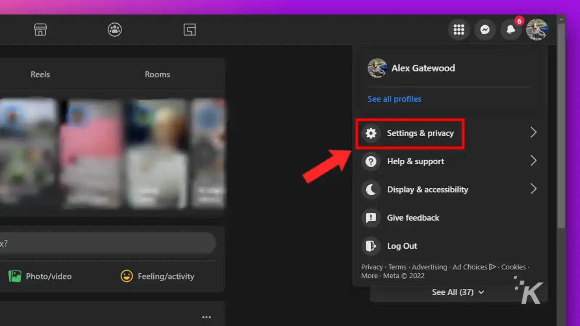The image size is (580, 326).
Task: Switch to the Reels tab
Action: 40,74
